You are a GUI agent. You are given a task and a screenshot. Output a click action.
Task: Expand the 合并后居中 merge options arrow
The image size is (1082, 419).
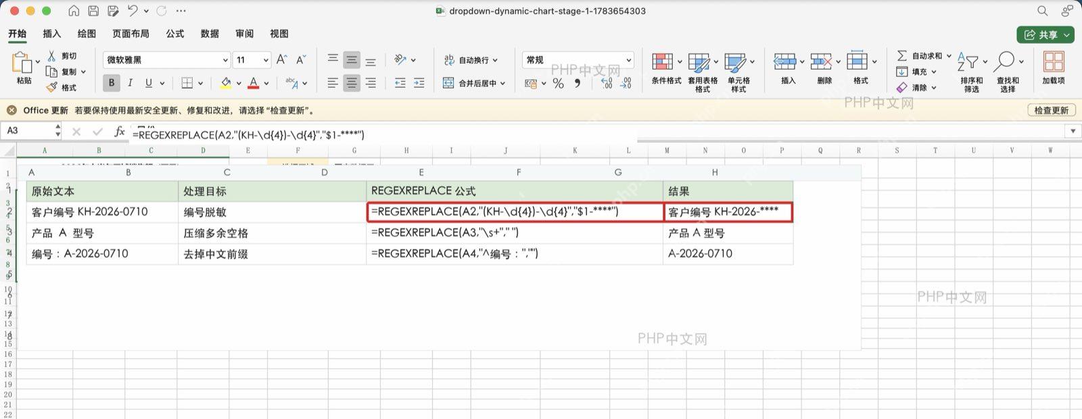coord(502,83)
